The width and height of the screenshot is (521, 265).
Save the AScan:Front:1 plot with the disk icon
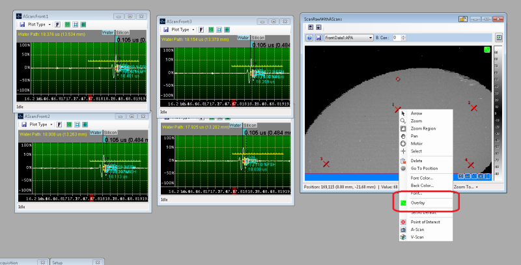pos(22,25)
